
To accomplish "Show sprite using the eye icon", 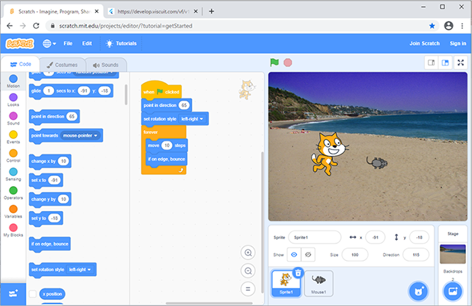I will coord(294,255).
